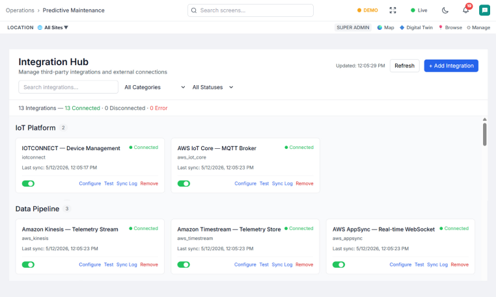Click the IoT Platform section heading

[x=35, y=127]
